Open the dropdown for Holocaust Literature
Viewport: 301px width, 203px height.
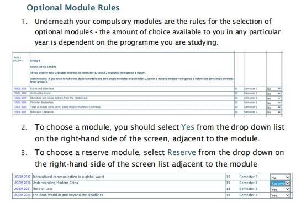tap(274, 112)
